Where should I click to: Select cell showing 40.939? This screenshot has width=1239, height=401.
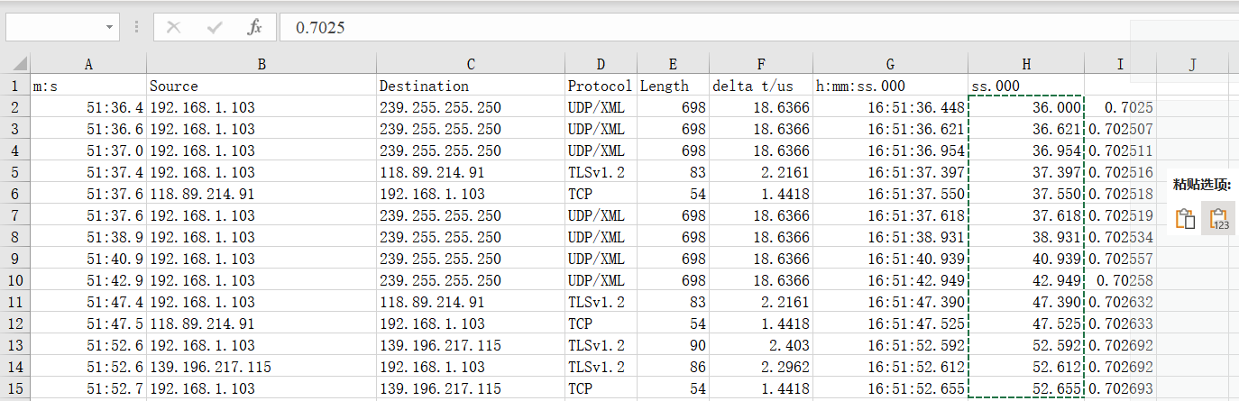coord(1026,259)
